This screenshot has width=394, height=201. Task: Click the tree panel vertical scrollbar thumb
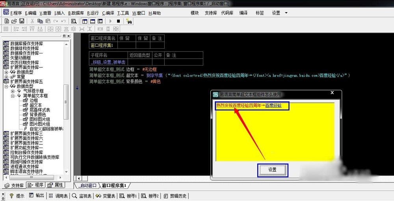tap(66, 102)
